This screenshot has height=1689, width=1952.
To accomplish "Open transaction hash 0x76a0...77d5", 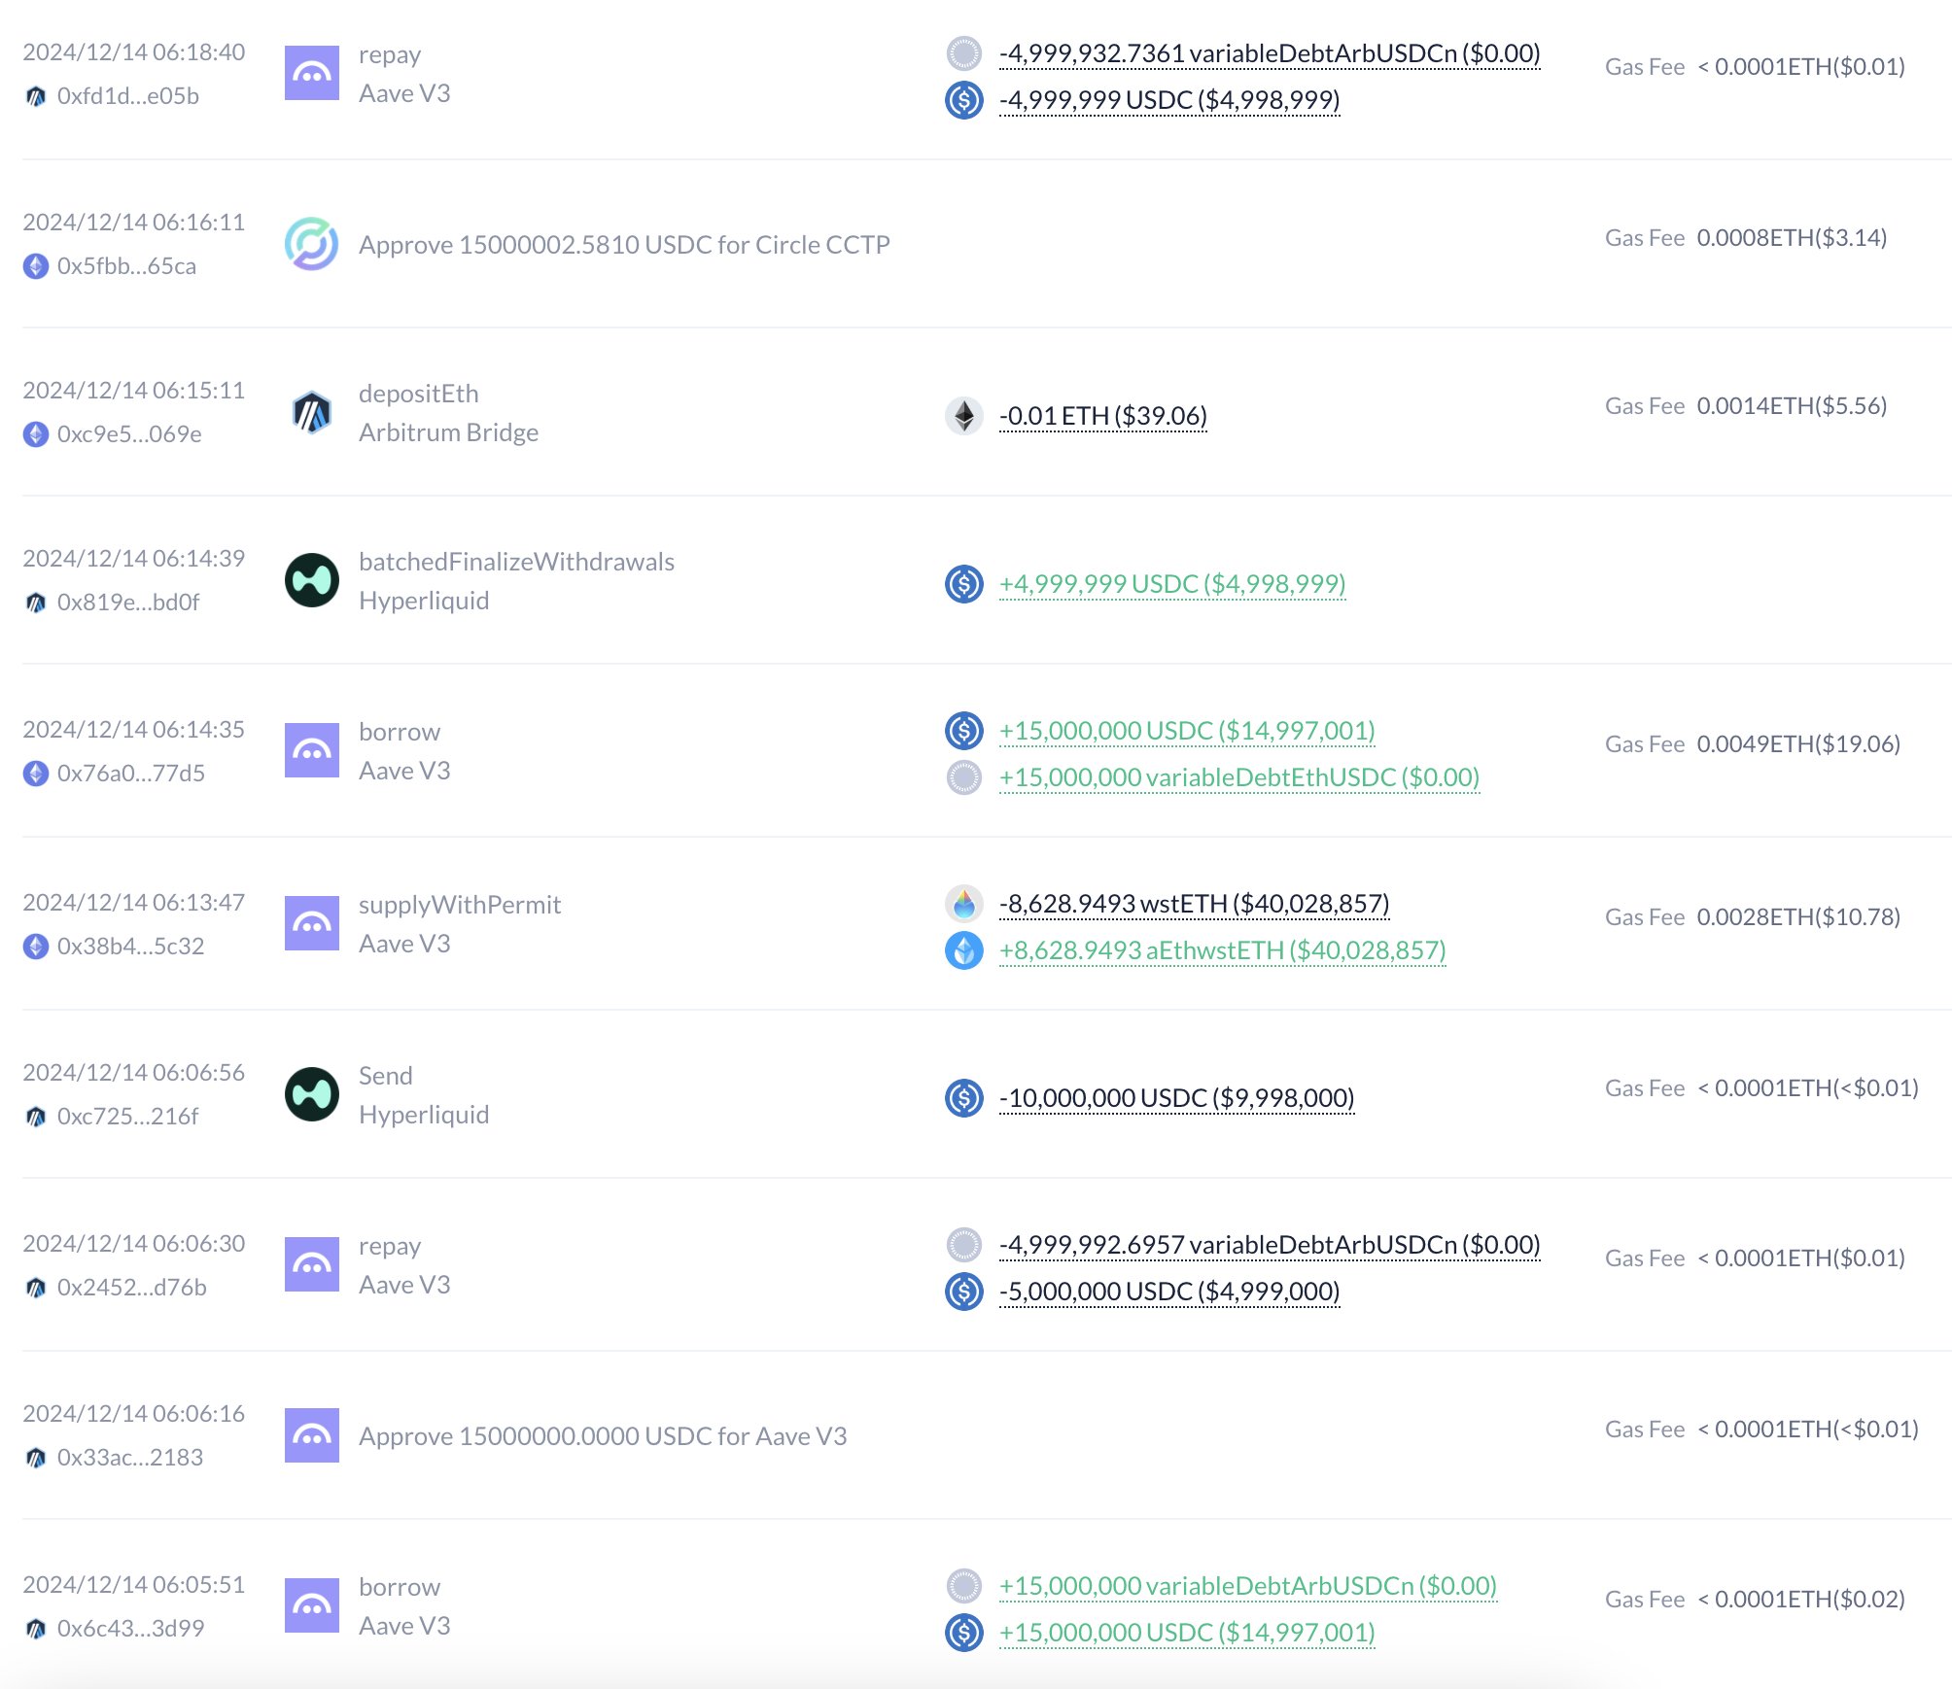I will [x=130, y=774].
